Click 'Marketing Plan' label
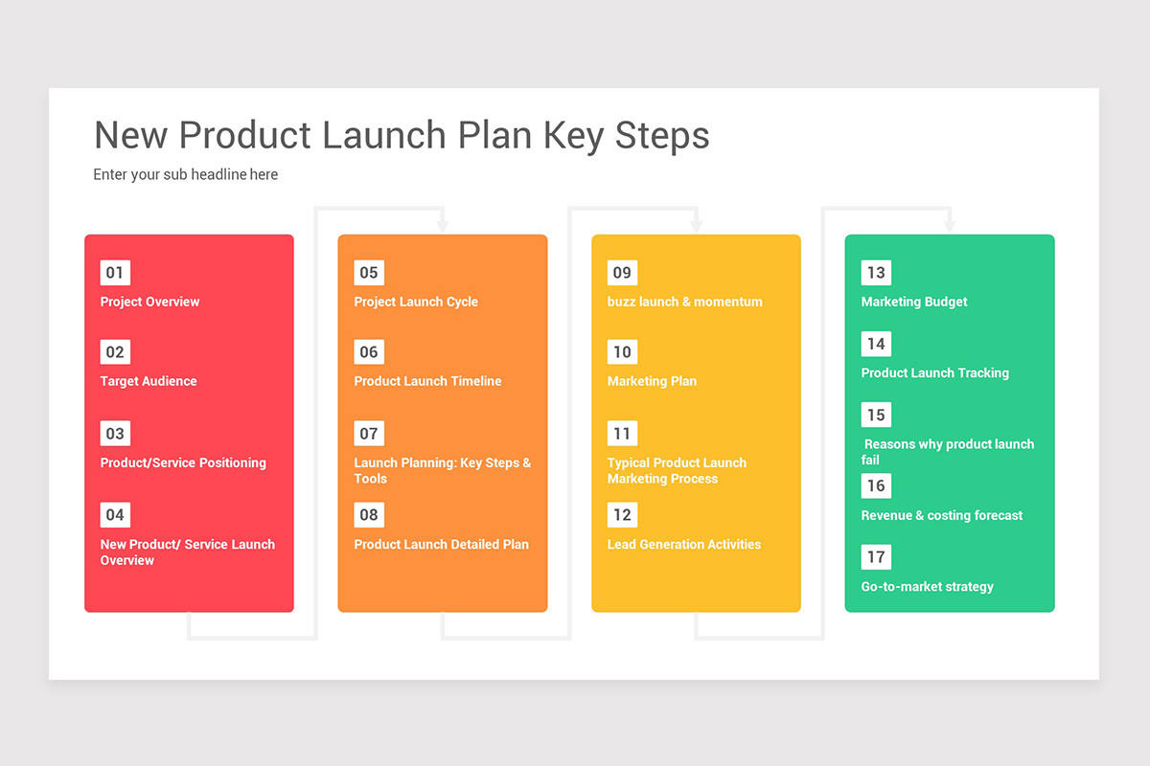1150x766 pixels. (x=652, y=381)
